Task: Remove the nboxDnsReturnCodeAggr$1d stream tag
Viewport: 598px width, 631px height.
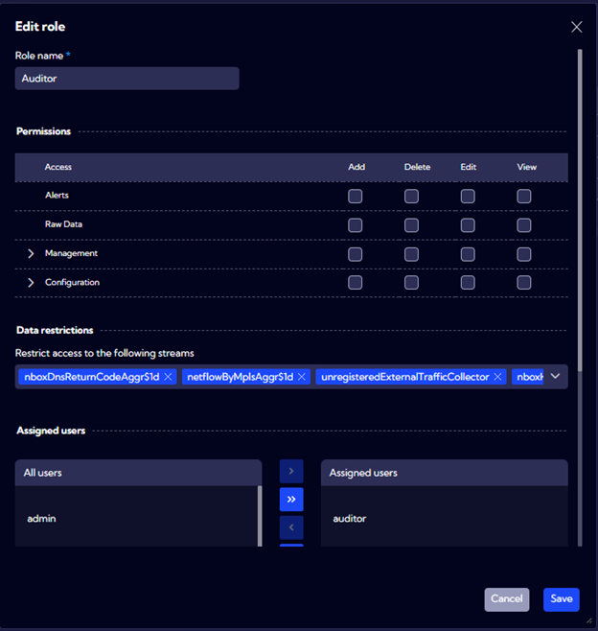Action: [x=168, y=377]
